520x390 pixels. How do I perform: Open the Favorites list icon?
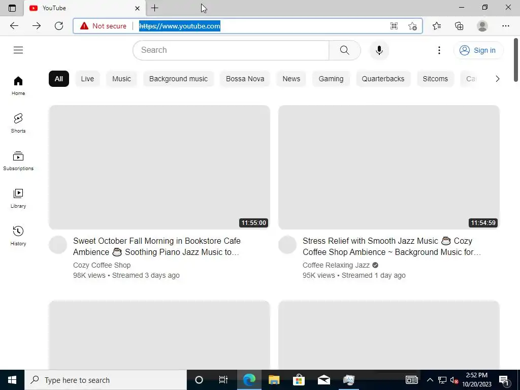pos(437,26)
